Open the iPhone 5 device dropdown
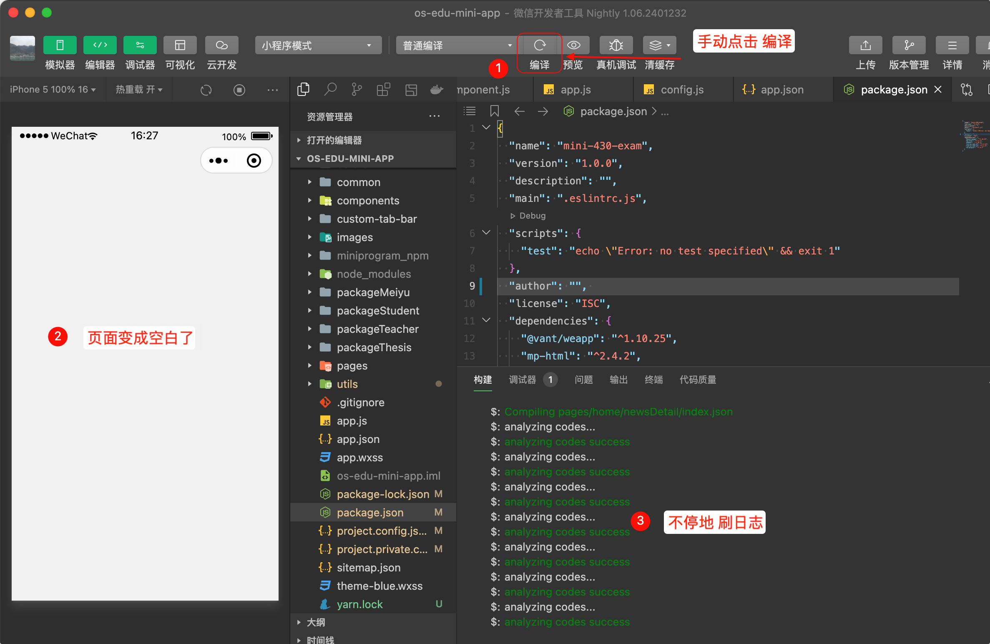 tap(53, 90)
